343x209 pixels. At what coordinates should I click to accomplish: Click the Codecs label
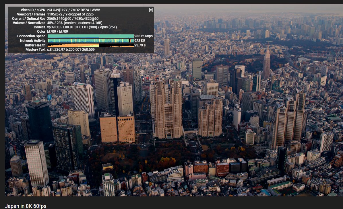tap(40, 27)
